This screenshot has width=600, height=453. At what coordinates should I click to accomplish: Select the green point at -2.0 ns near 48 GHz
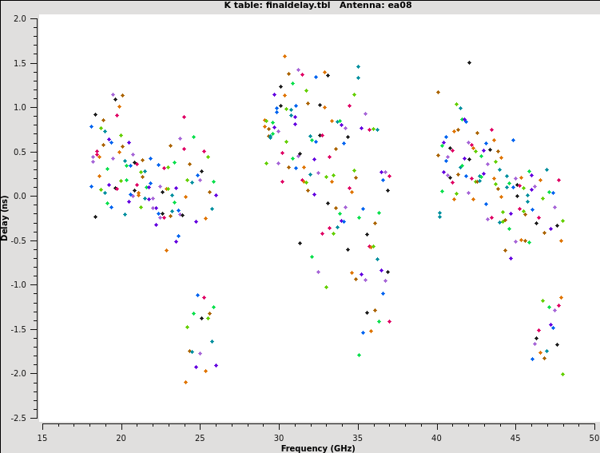point(562,374)
